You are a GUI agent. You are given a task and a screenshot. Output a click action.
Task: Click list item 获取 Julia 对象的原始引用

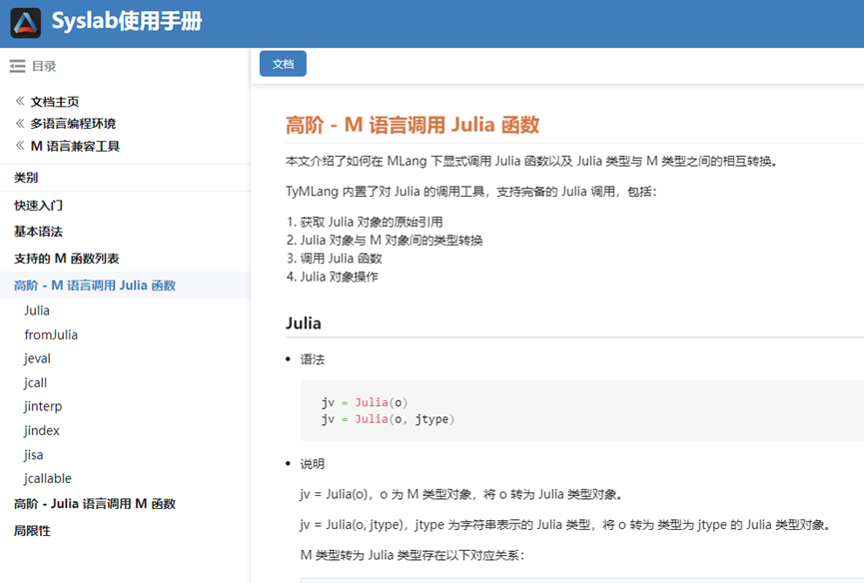(x=372, y=222)
